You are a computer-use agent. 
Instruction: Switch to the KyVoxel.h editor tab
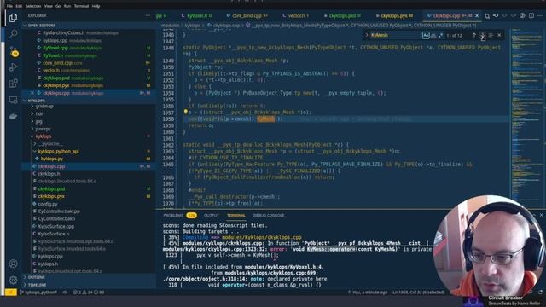(196, 15)
